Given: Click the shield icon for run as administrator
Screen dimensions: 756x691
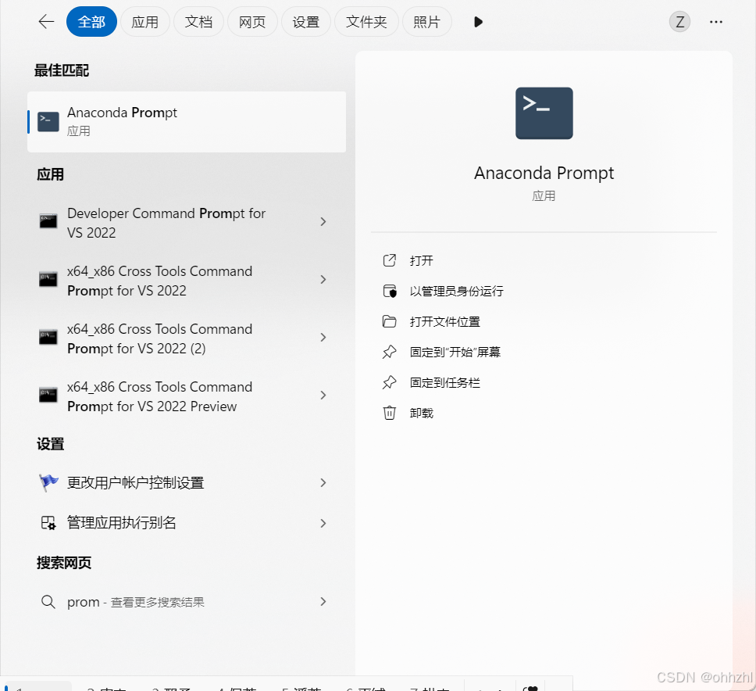Looking at the screenshot, I should point(390,291).
